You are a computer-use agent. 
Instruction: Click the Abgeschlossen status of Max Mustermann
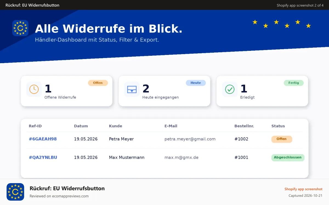[288, 157]
